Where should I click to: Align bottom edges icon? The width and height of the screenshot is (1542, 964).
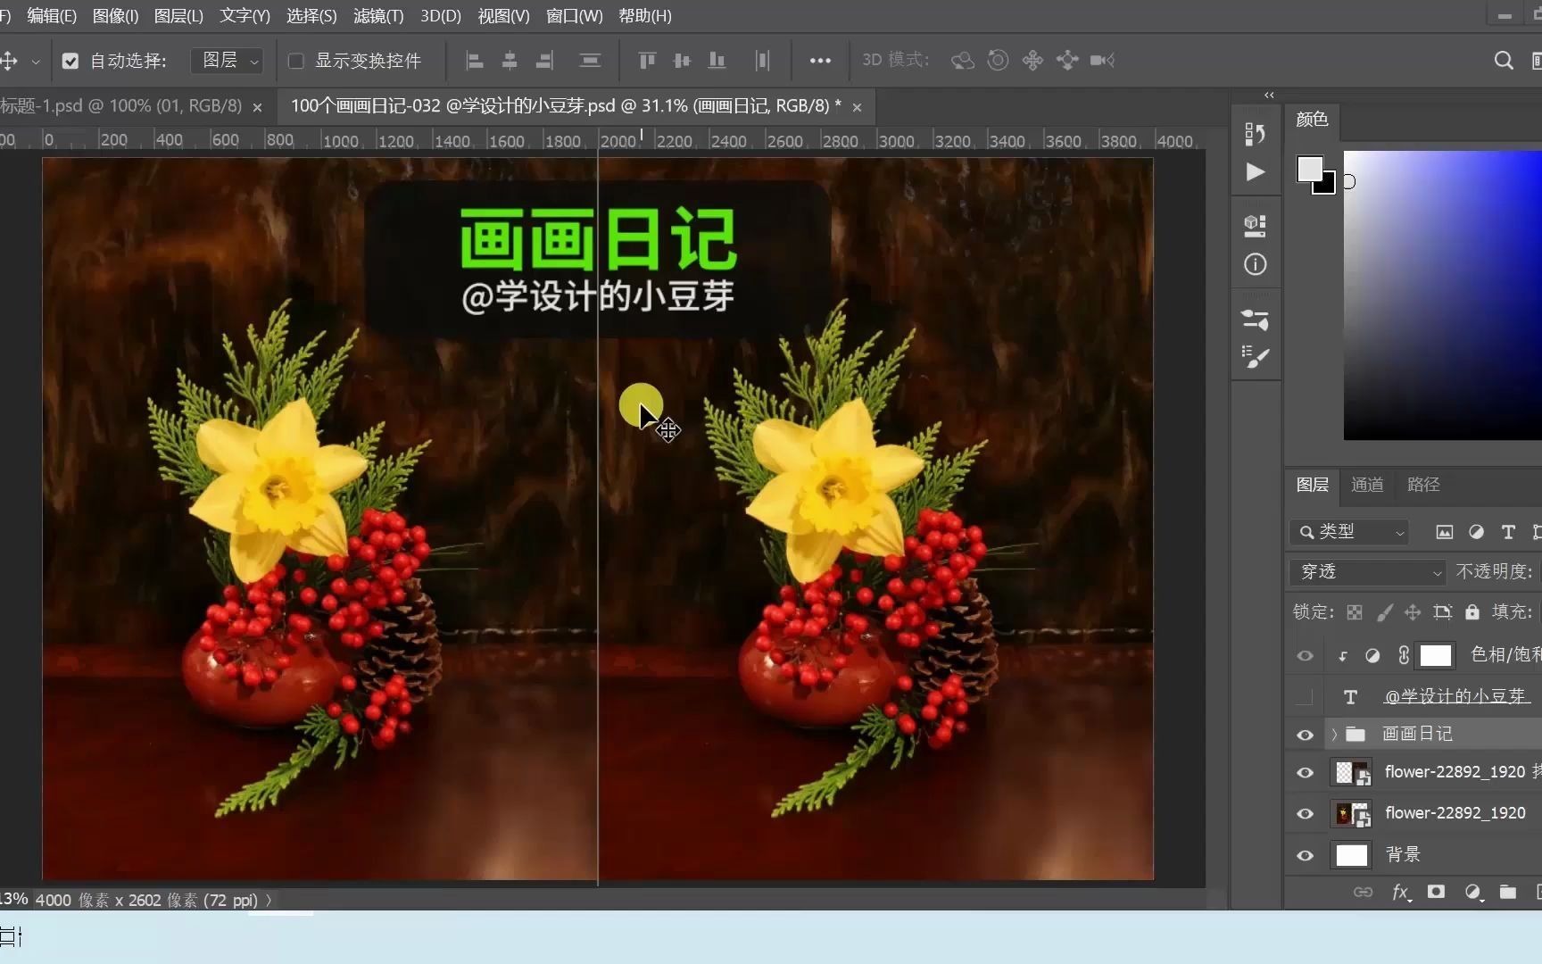click(717, 61)
